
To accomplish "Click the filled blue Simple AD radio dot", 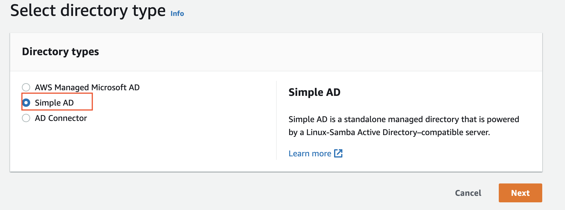I will coord(26,103).
